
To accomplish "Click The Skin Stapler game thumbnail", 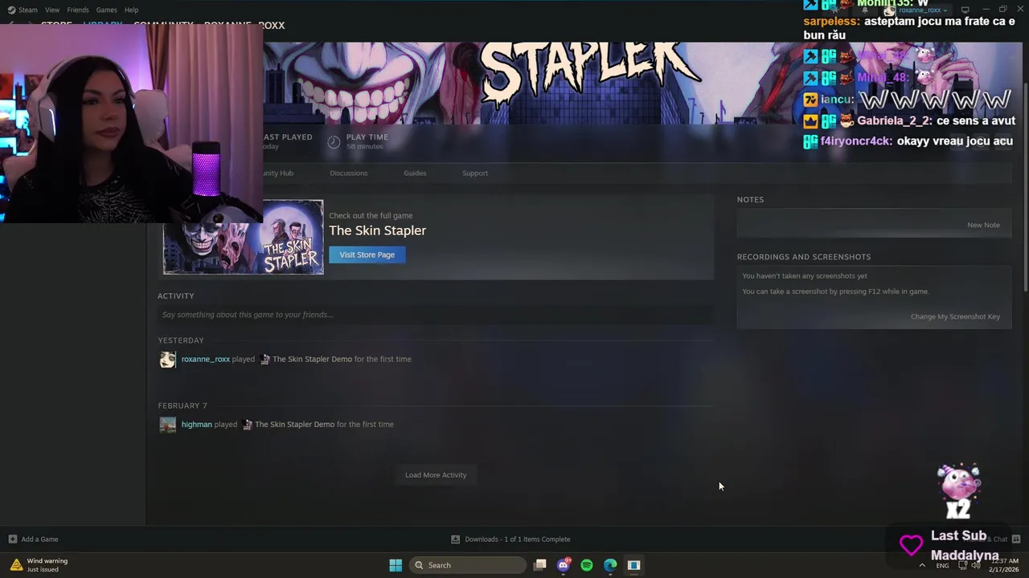I will point(243,237).
